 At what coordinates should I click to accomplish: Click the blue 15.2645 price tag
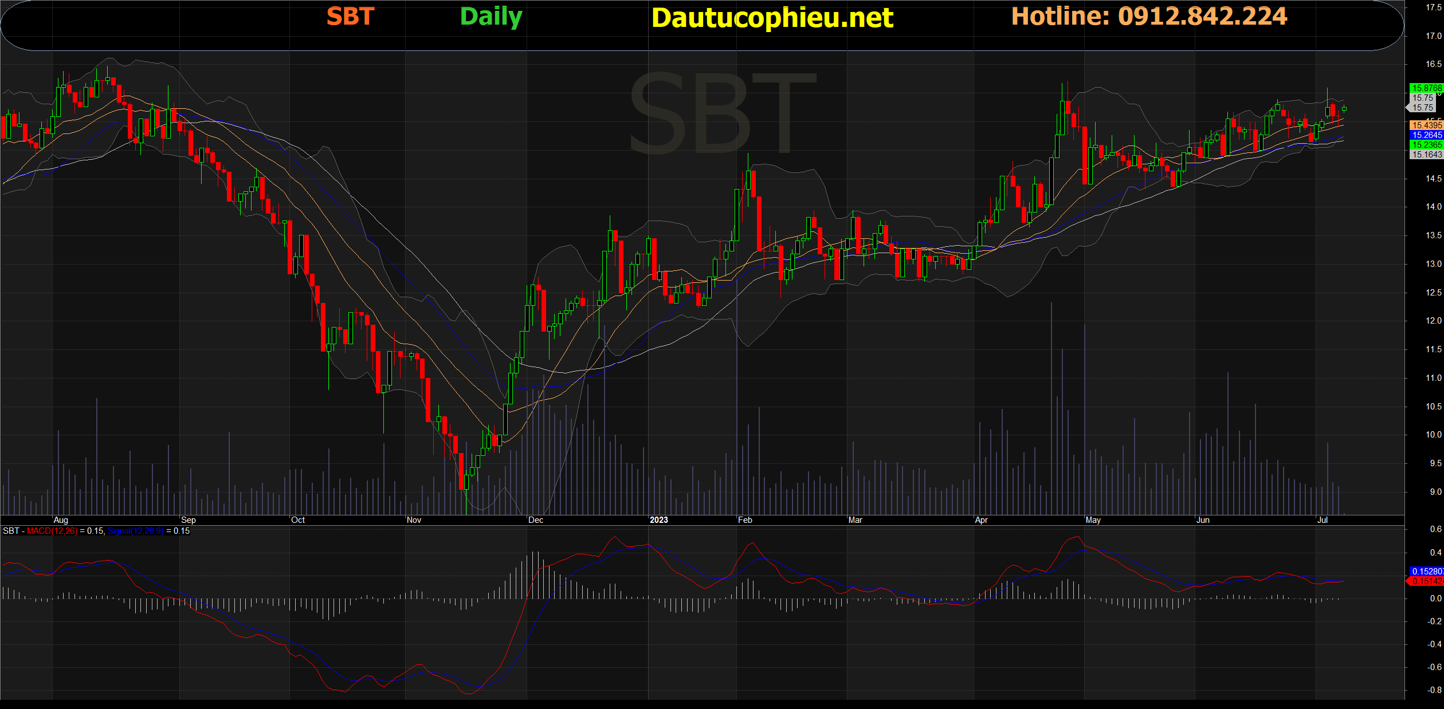pyautogui.click(x=1426, y=135)
